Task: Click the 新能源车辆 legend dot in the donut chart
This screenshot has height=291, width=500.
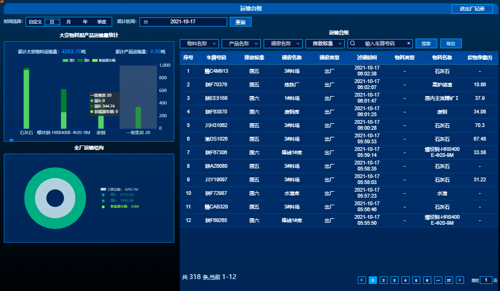Action: (x=103, y=206)
